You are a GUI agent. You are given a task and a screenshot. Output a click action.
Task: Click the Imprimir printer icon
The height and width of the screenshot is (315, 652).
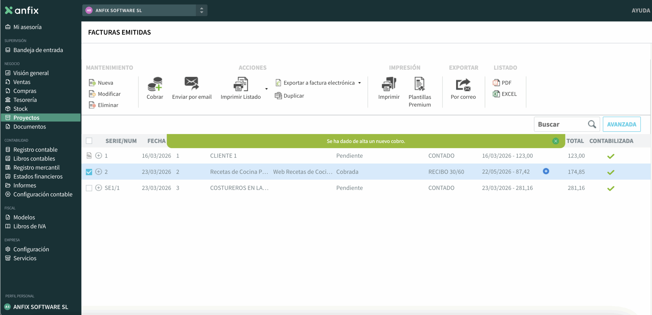tap(389, 84)
